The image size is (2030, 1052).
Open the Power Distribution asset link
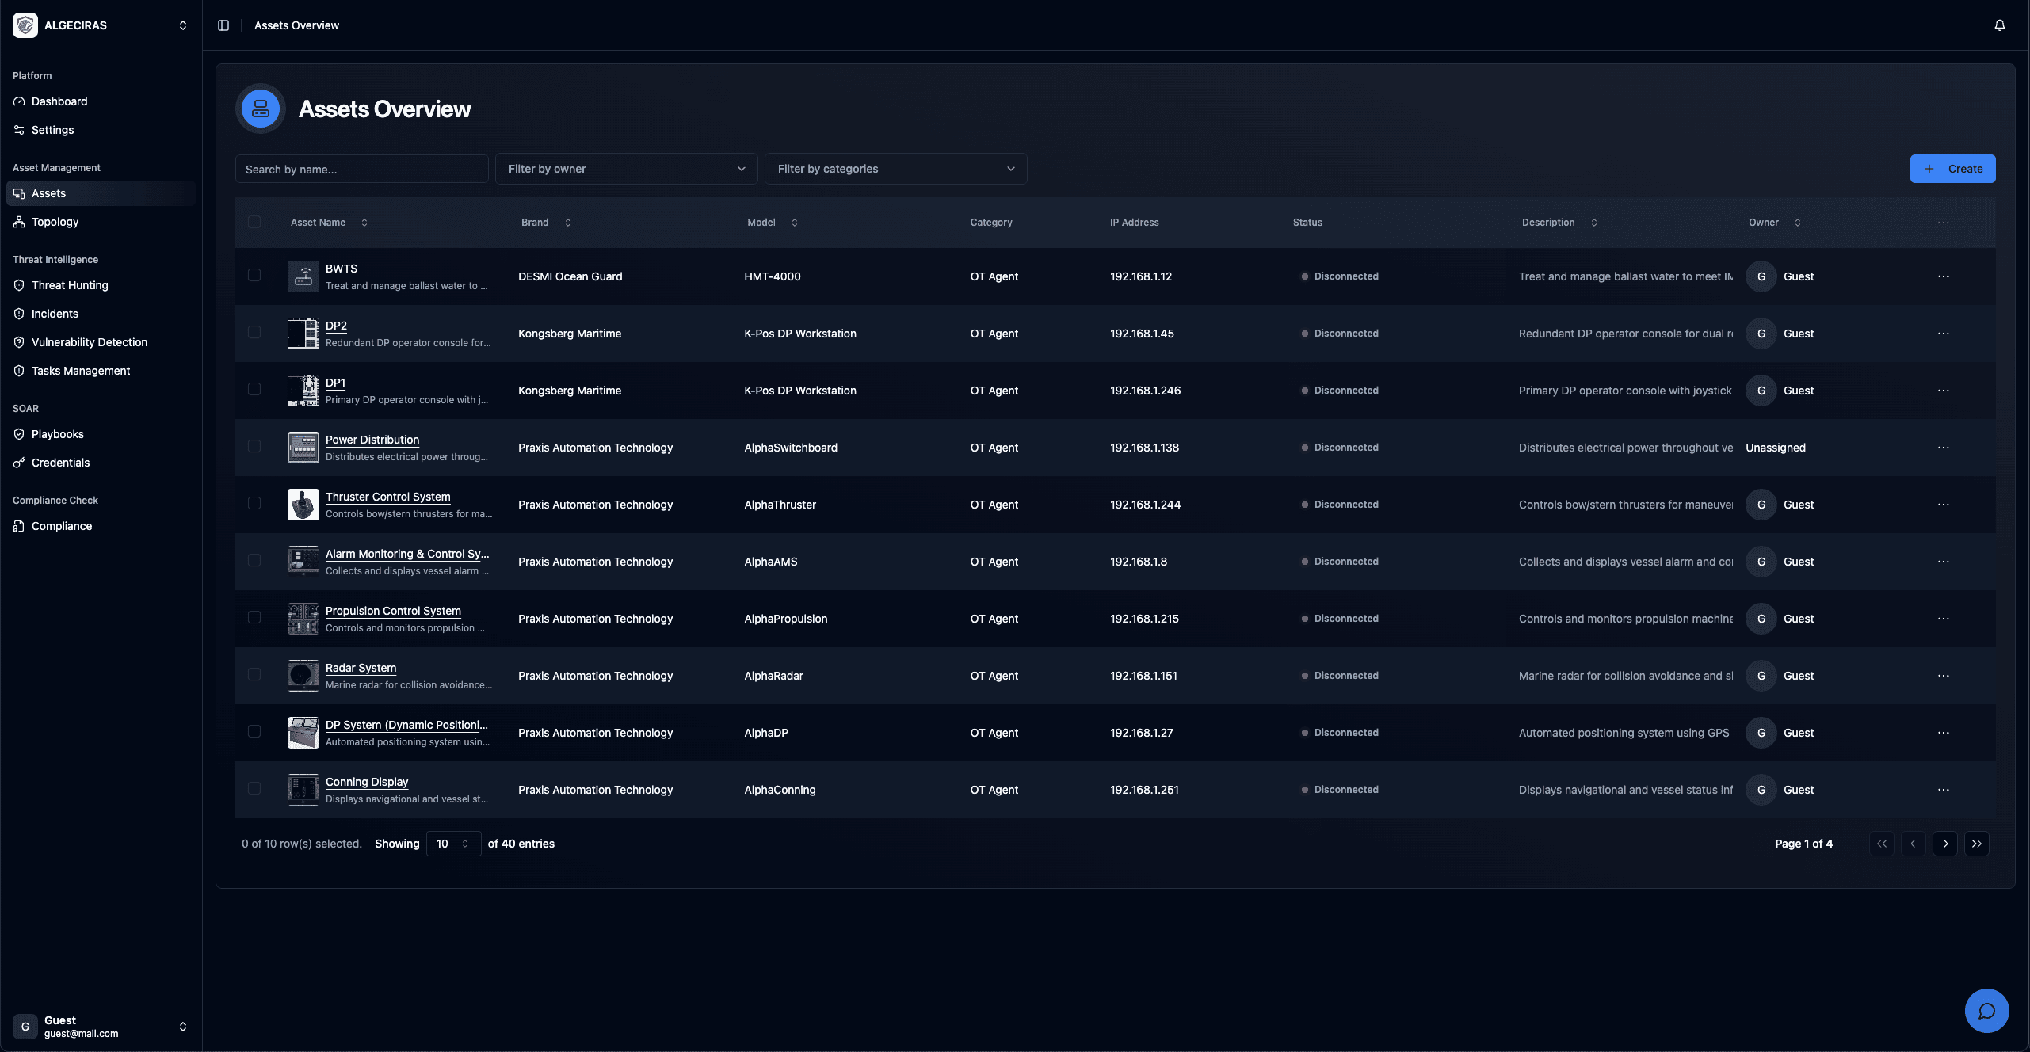coord(372,440)
